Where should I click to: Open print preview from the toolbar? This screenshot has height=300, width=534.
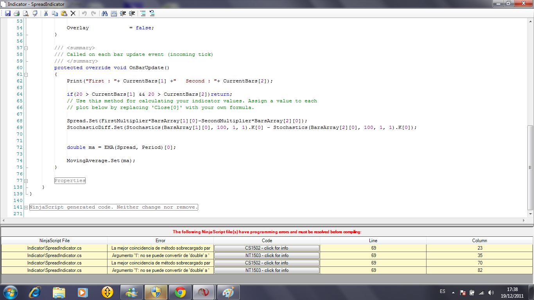26,13
